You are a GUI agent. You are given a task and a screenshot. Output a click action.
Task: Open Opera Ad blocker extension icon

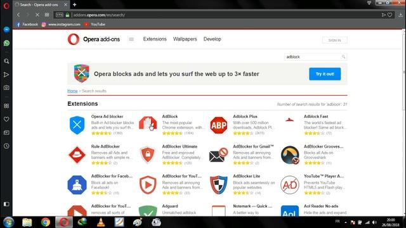click(77, 125)
